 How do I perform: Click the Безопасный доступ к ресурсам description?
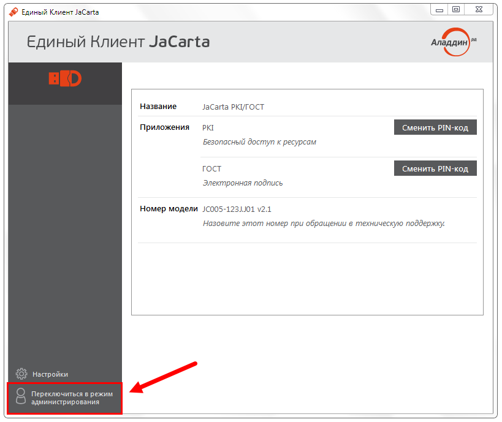point(259,142)
